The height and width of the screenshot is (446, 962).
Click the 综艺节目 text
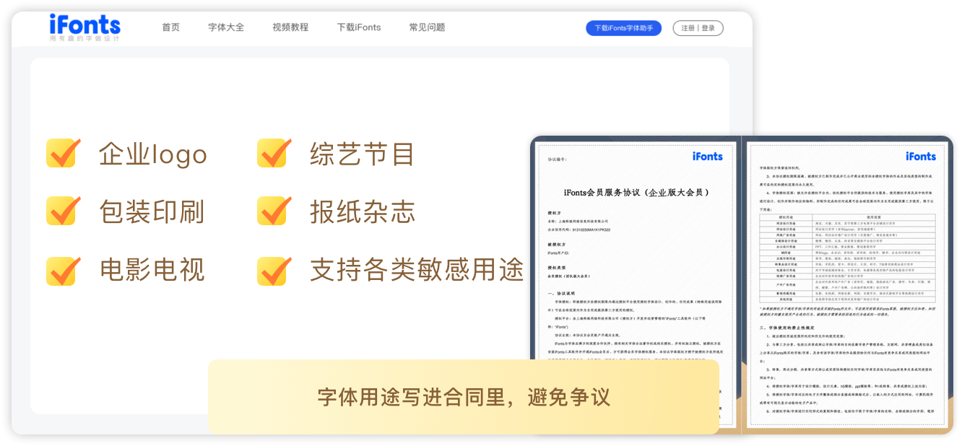(x=363, y=154)
